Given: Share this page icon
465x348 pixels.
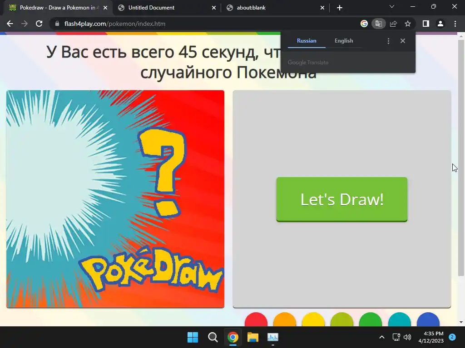Looking at the screenshot, I should [393, 24].
